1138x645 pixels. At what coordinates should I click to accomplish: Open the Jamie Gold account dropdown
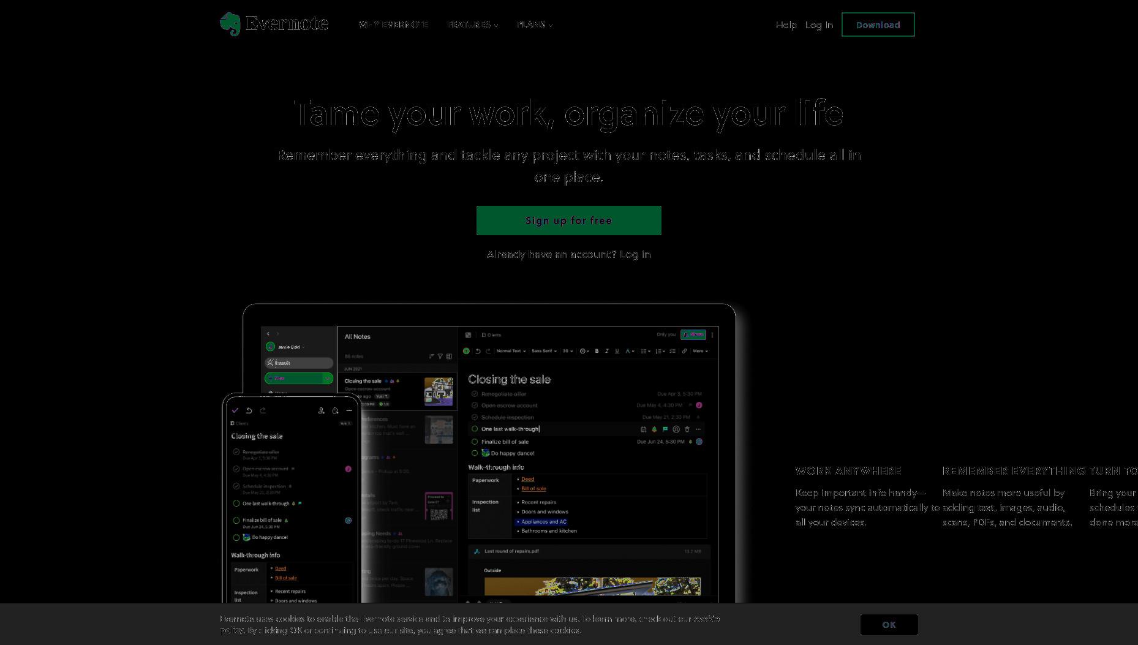[285, 347]
